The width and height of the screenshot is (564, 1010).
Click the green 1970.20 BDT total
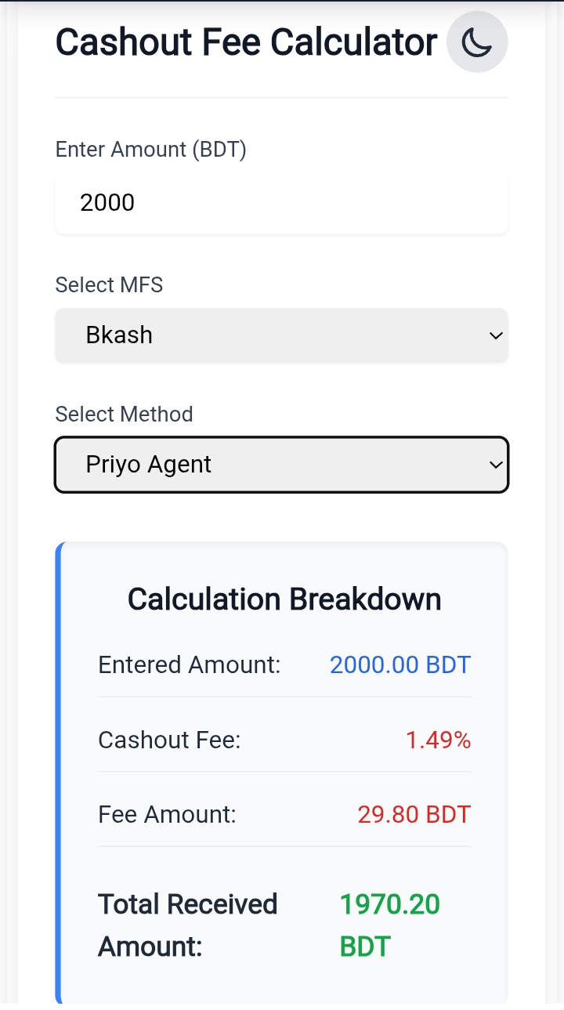click(x=389, y=925)
